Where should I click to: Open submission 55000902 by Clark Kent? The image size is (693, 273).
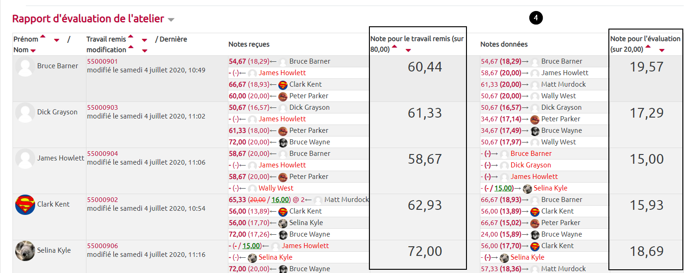click(x=102, y=200)
